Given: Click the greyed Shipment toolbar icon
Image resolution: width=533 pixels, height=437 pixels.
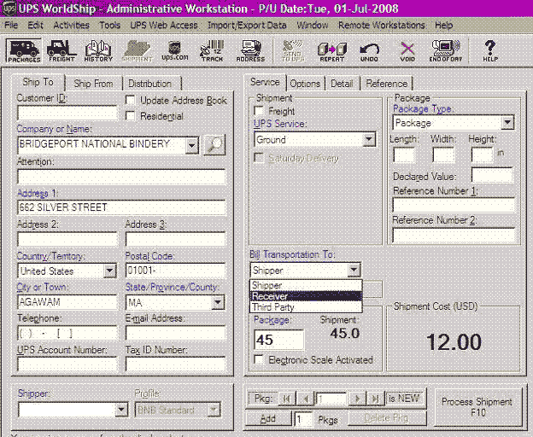Looking at the screenshot, I should pos(138,51).
